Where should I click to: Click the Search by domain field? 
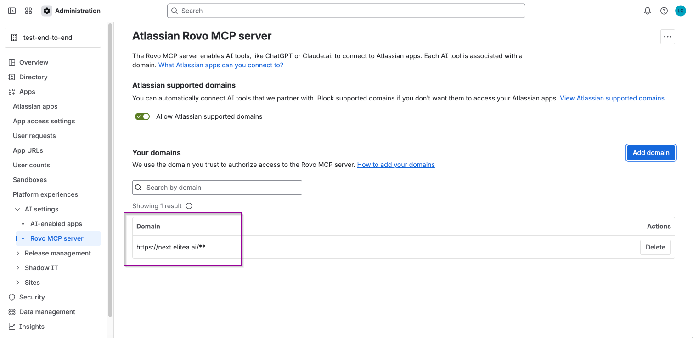click(217, 188)
